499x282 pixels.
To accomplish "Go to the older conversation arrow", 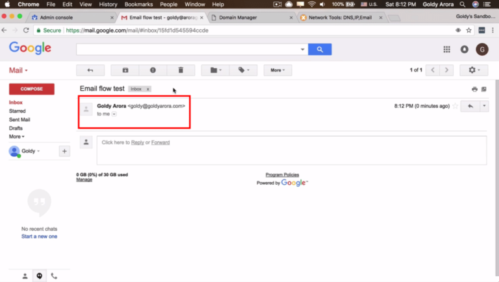I will (446, 70).
